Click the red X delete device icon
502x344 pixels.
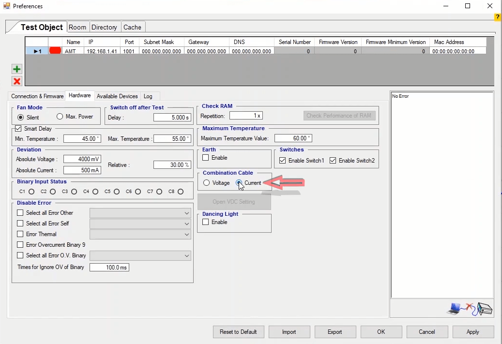[17, 81]
